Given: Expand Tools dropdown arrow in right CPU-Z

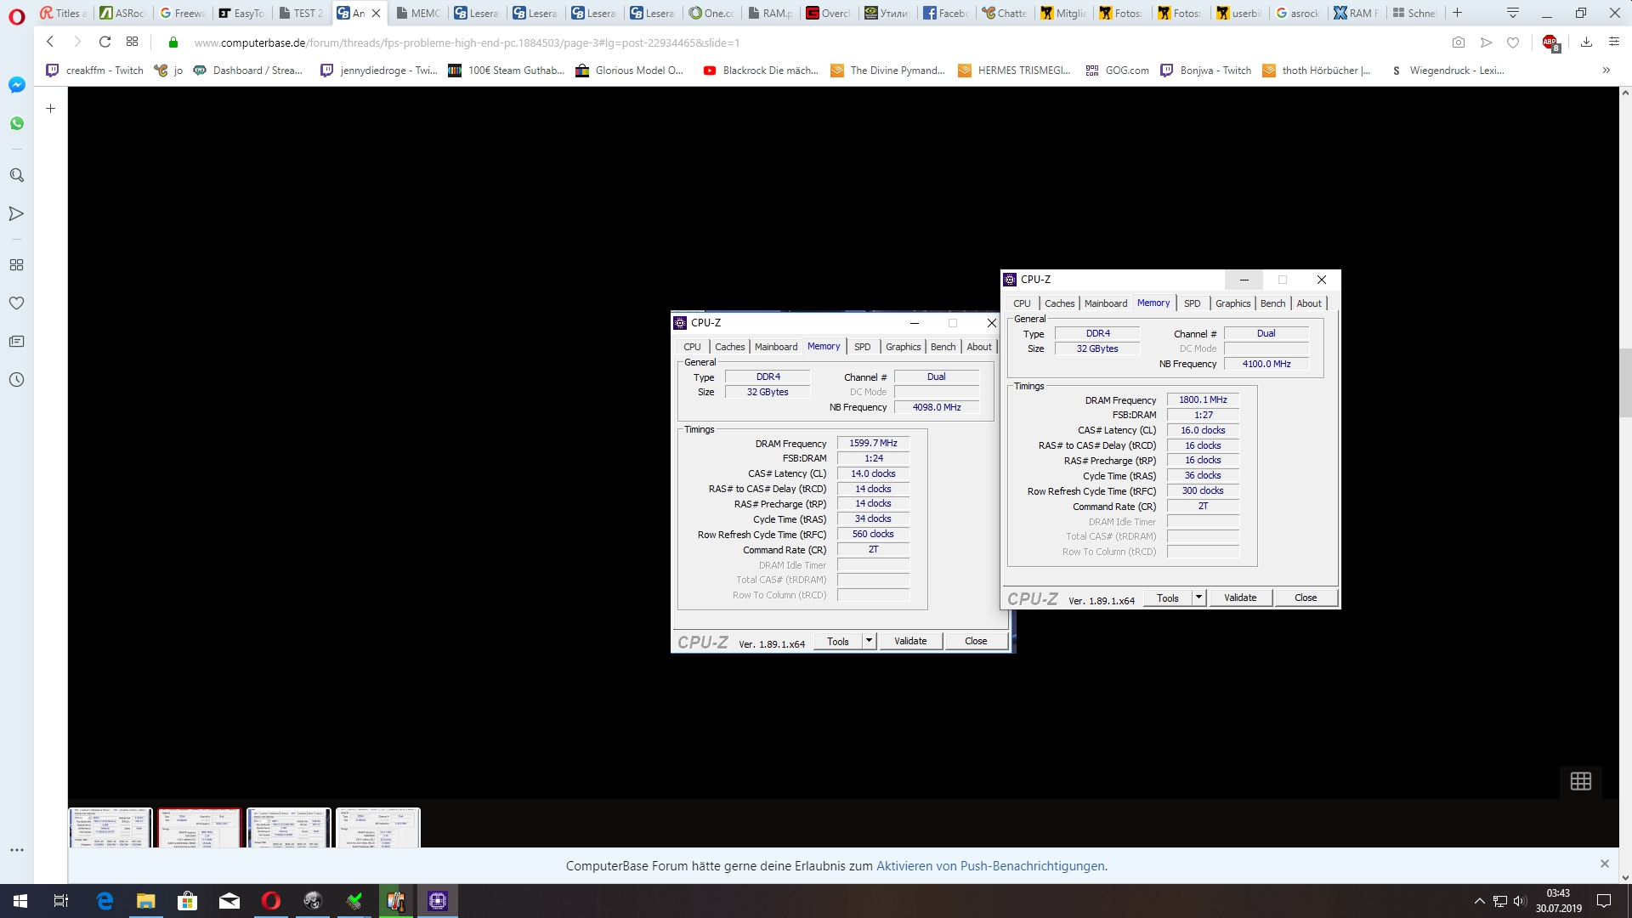Looking at the screenshot, I should pyautogui.click(x=1198, y=598).
